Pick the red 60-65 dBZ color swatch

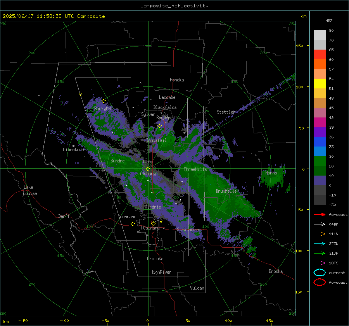(320, 55)
